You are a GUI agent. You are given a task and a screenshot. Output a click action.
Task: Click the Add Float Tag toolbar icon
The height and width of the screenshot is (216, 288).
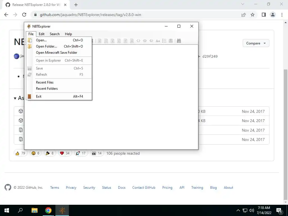[x=125, y=41]
